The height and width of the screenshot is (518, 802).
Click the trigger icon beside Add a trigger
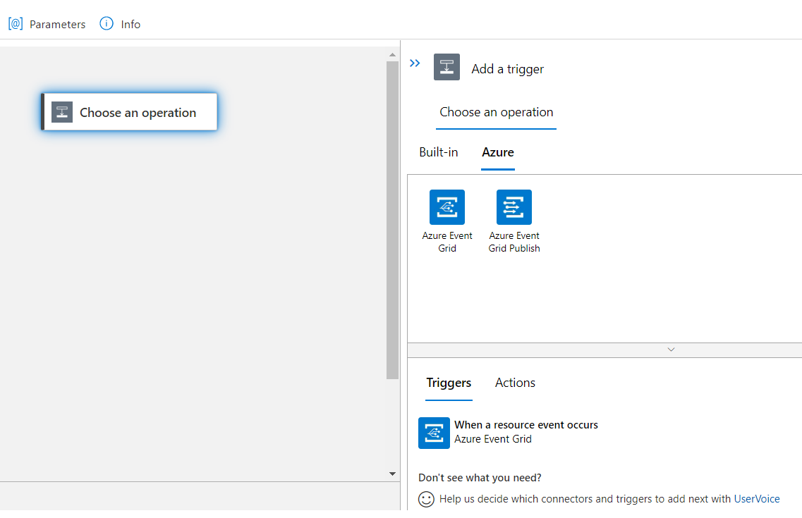point(446,67)
